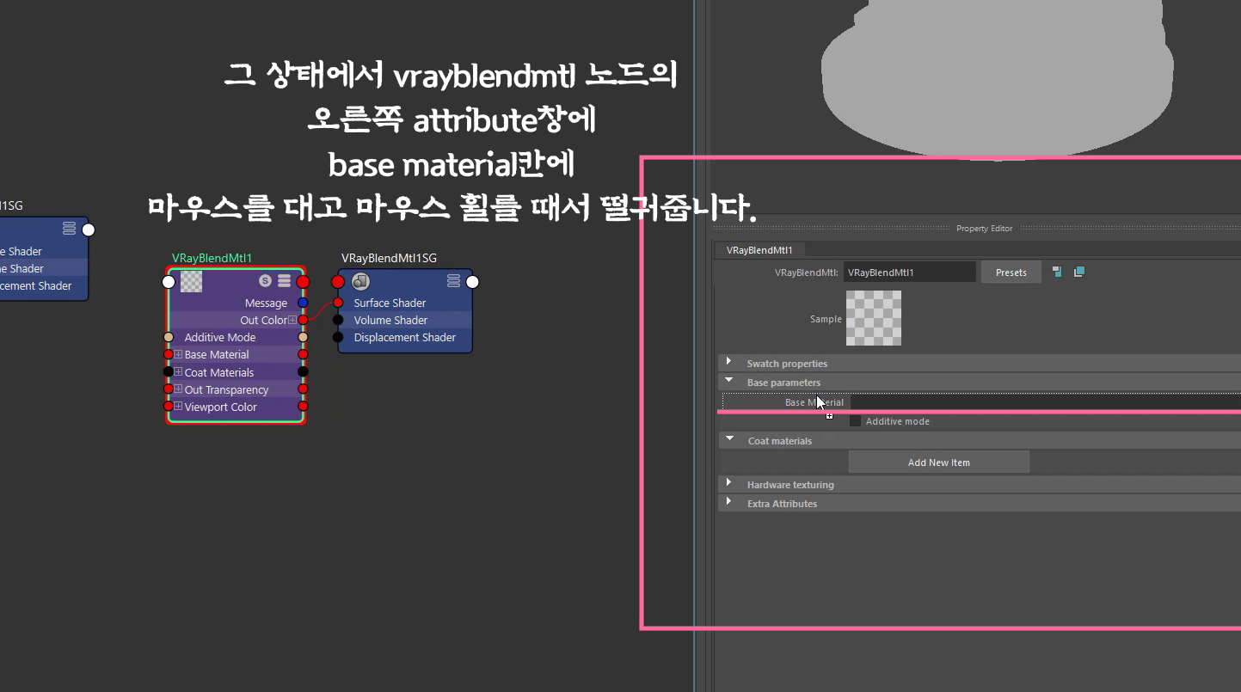Expand Coat Materials plus box on node

[178, 372]
